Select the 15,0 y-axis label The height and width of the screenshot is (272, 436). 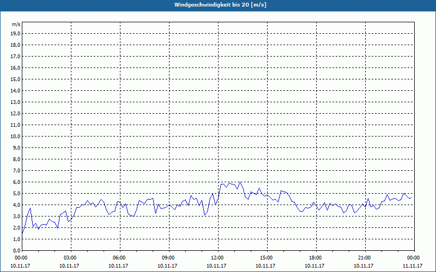click(x=16, y=79)
